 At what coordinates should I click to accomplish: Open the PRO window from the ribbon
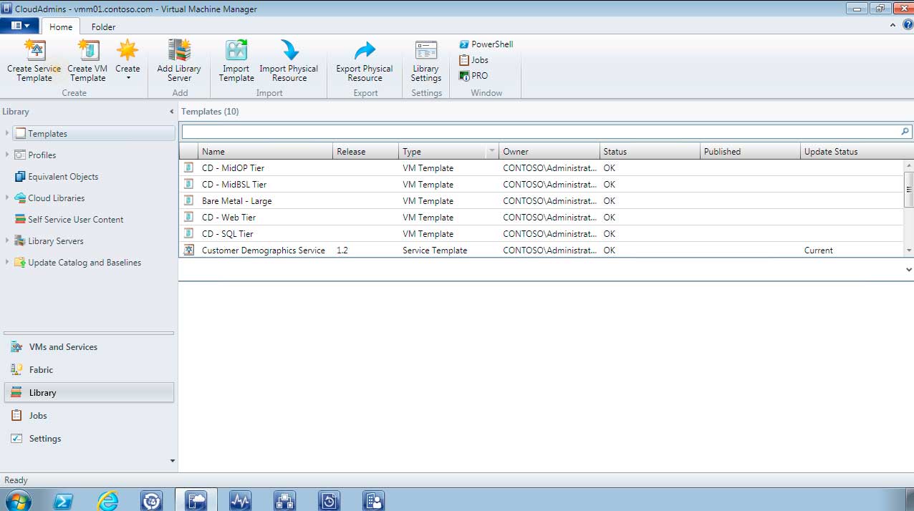(x=474, y=76)
